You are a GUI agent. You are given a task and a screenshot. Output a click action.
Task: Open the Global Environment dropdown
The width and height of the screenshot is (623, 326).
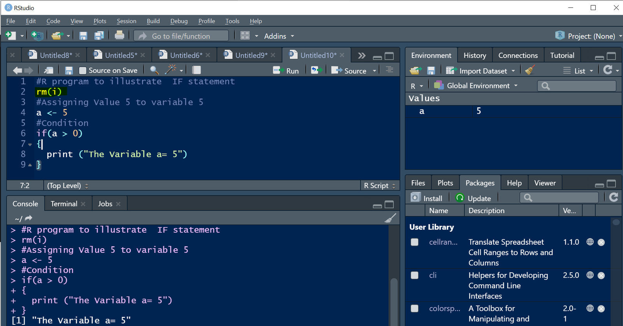point(476,86)
